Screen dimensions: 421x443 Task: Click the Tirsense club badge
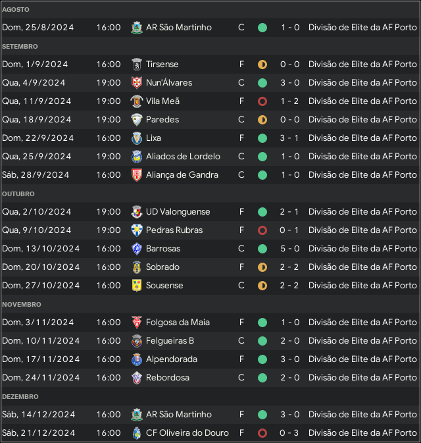point(137,65)
